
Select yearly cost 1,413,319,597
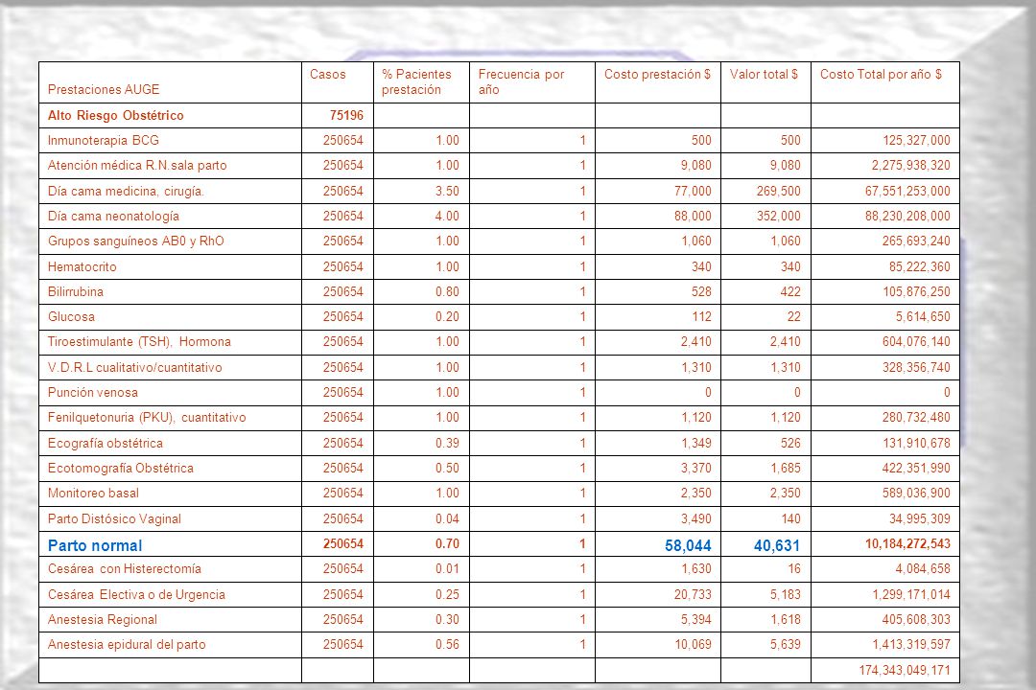pyautogui.click(x=911, y=644)
